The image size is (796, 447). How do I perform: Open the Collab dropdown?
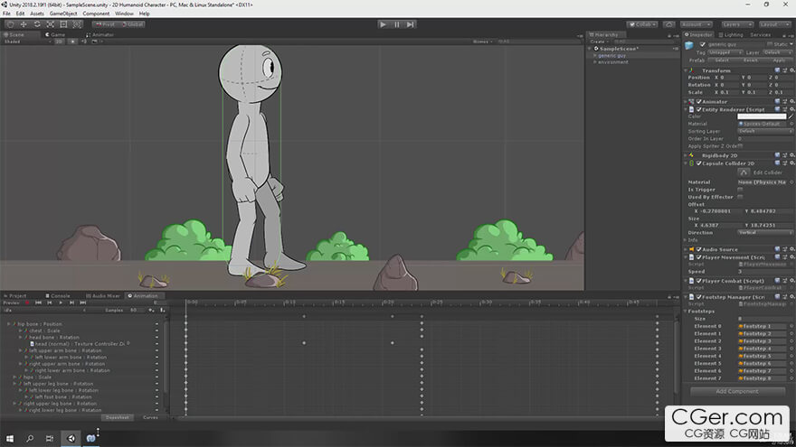[643, 24]
